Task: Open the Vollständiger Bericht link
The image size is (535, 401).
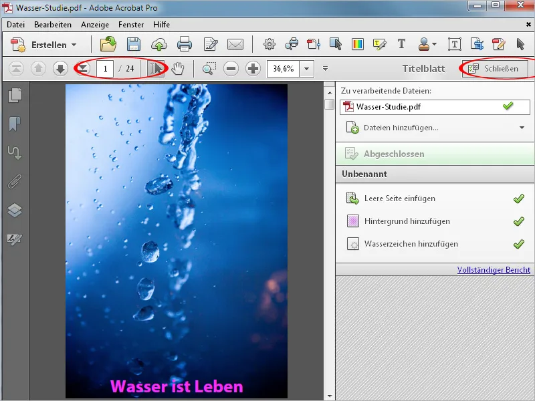Action: (x=494, y=270)
